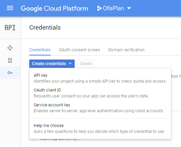Choose Service account key option
Viewport: 181px width, 147px height.
(100, 108)
